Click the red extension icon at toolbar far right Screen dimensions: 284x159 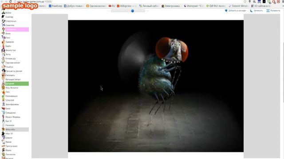278,2
